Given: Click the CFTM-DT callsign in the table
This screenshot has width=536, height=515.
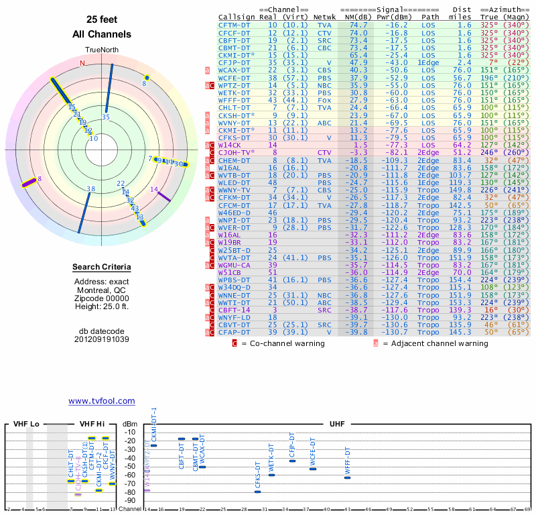Looking at the screenshot, I should click(234, 24).
